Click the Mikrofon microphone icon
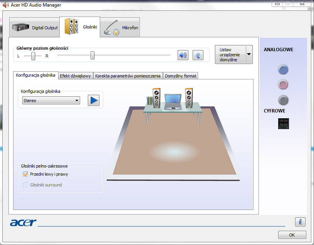Screen dimensions: 314x245 [x=112, y=28]
